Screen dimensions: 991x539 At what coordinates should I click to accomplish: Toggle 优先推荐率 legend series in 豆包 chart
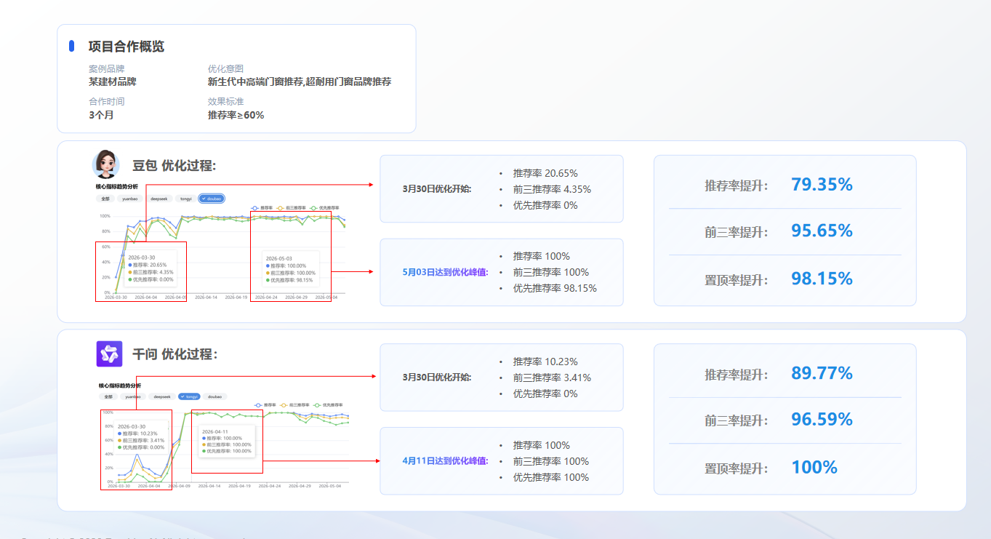(x=326, y=208)
